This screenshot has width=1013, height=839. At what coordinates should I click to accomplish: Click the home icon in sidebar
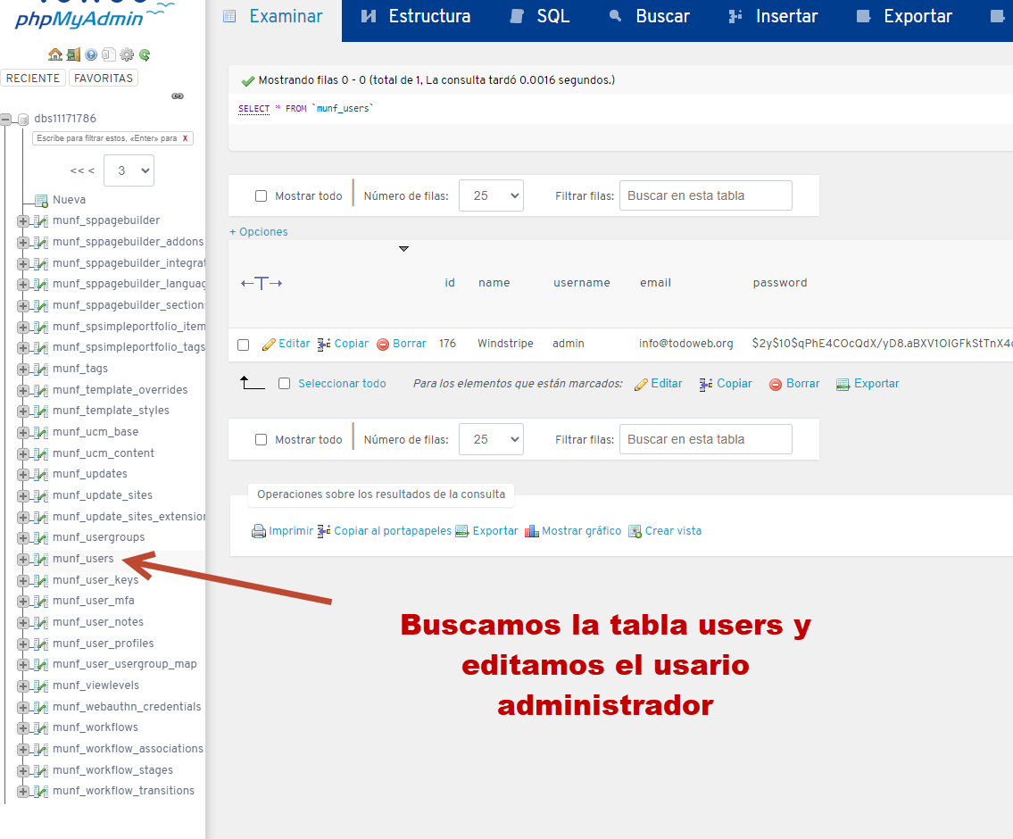point(55,54)
